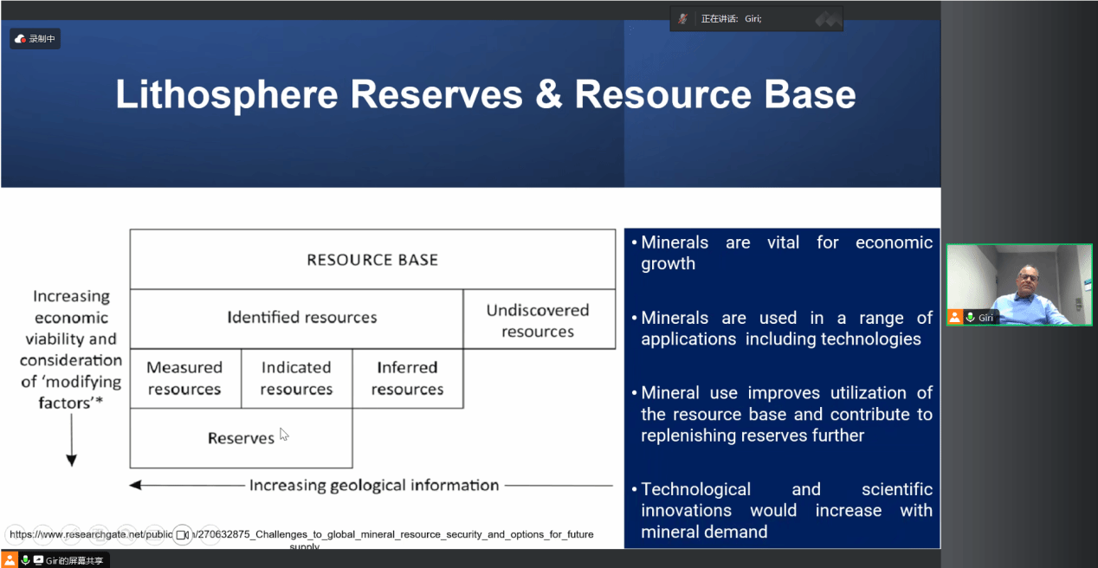The width and height of the screenshot is (1098, 568).
Task: Click the RESOURCE BASE box in the diagram
Action: pos(372,260)
